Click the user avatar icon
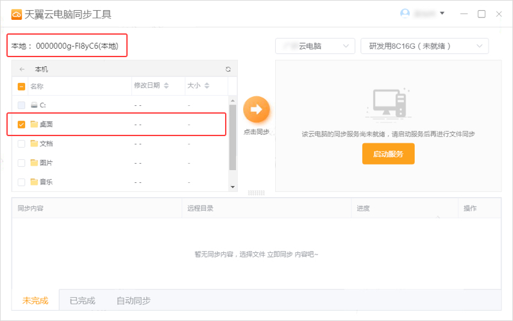This screenshot has width=513, height=321. pyautogui.click(x=405, y=13)
